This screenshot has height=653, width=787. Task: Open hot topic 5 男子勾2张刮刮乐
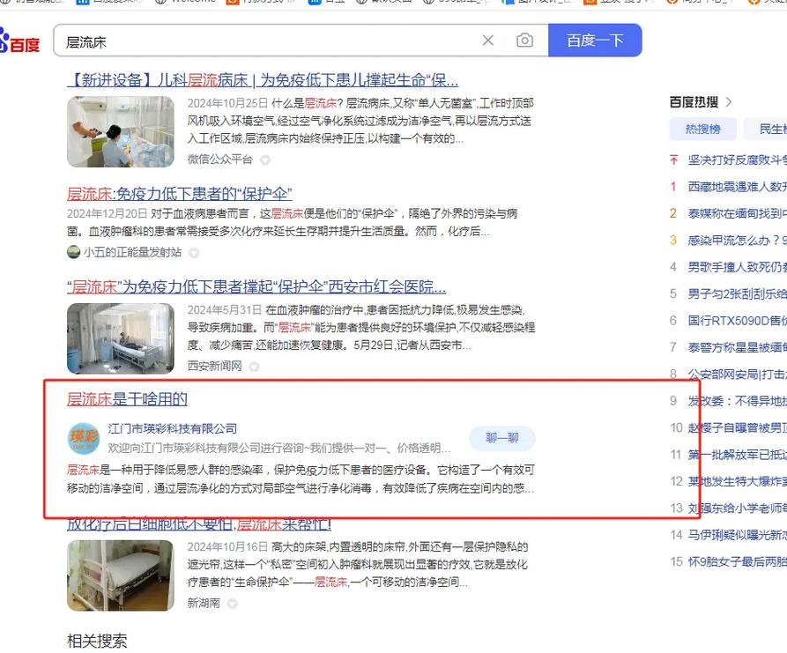[x=737, y=293]
